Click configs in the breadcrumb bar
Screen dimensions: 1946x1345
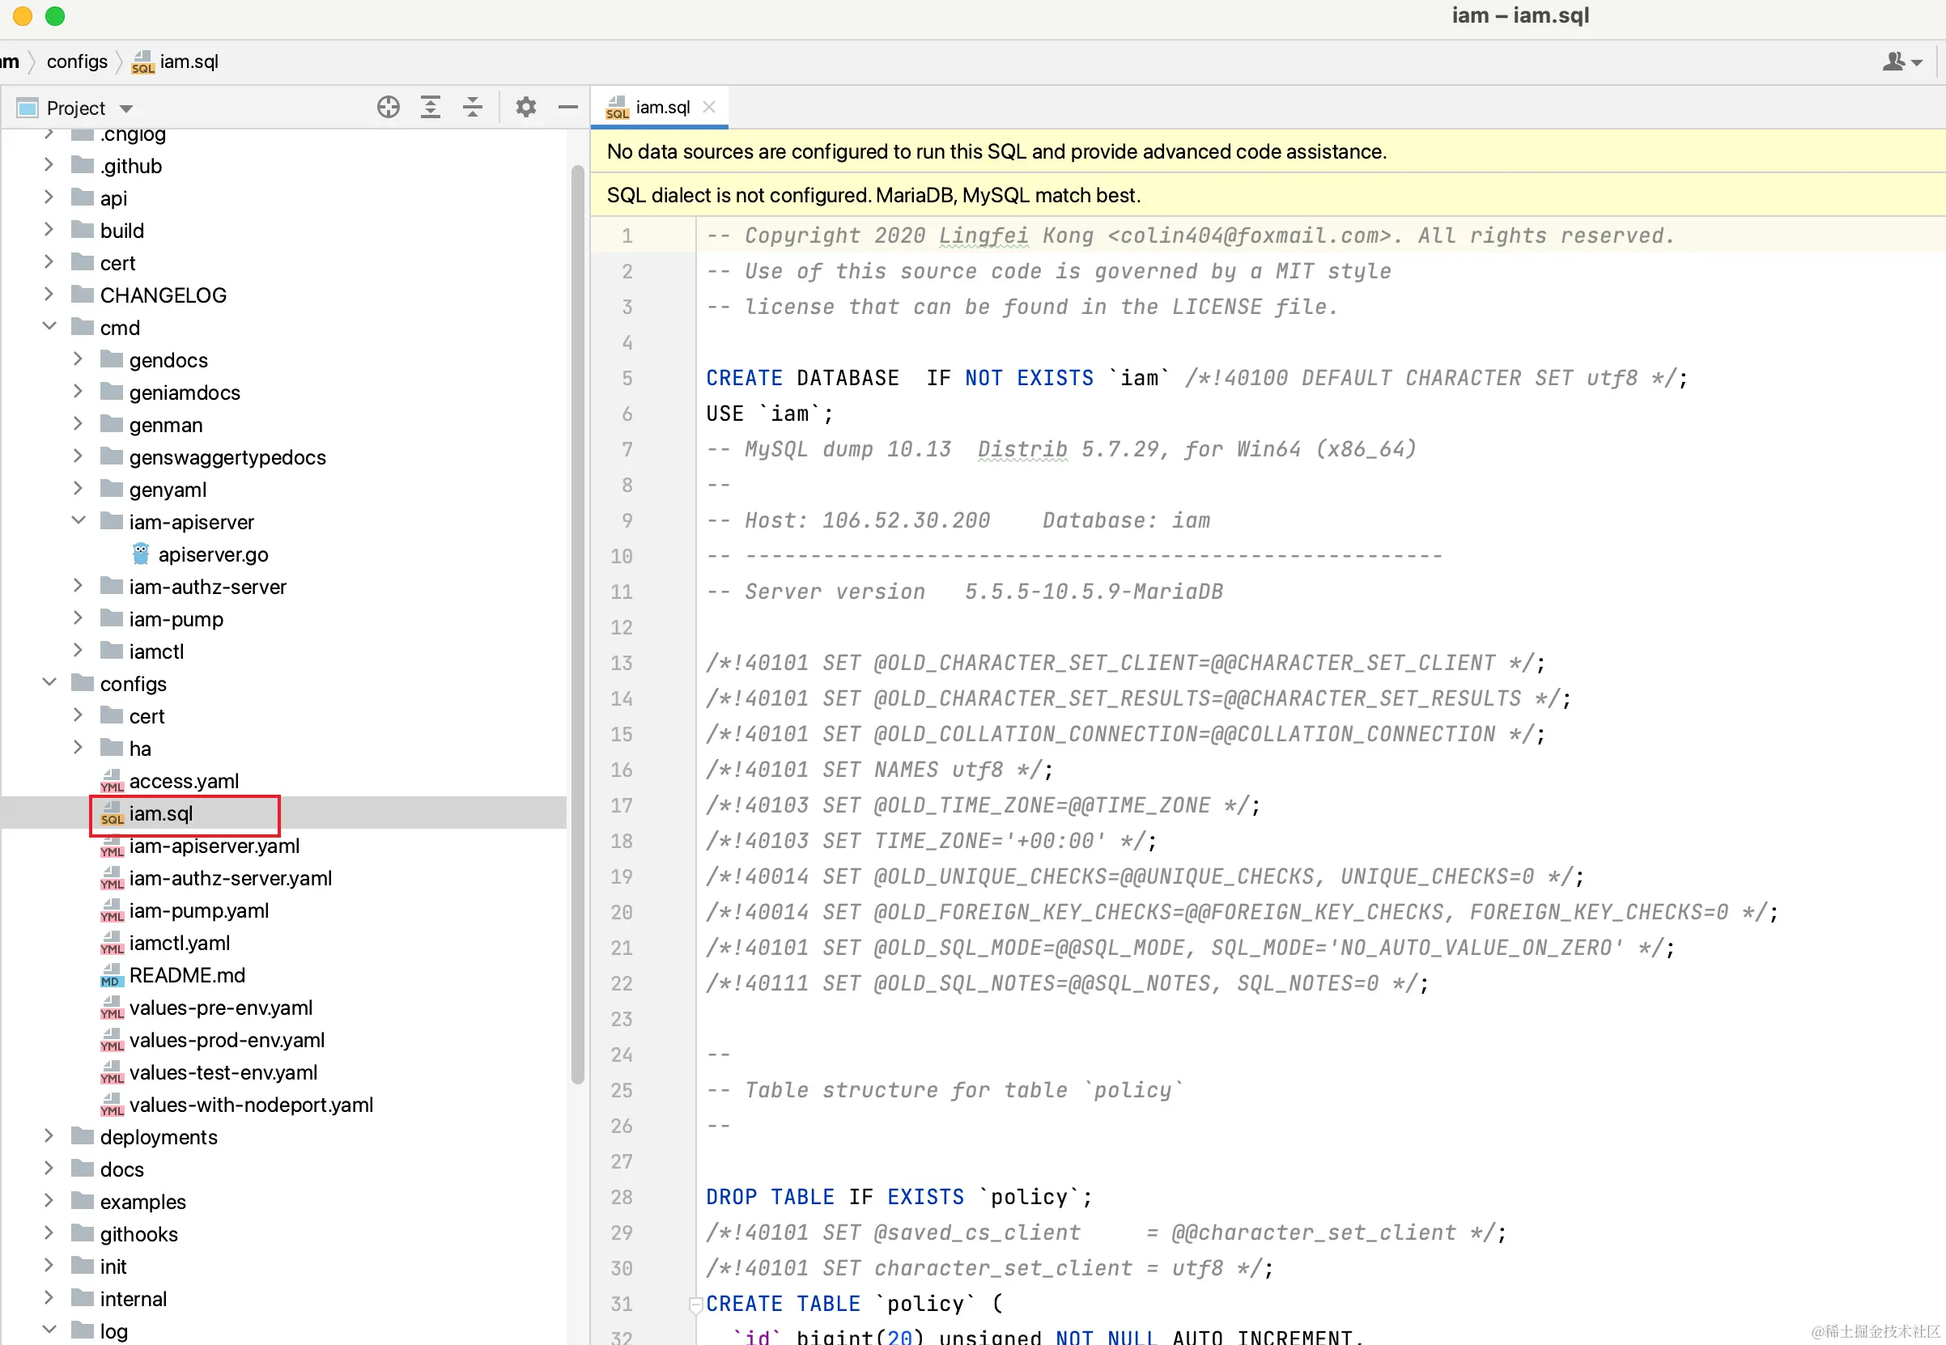pos(77,62)
